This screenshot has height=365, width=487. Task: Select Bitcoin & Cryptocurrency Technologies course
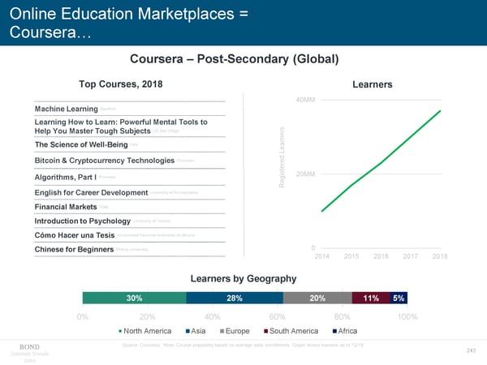click(105, 161)
